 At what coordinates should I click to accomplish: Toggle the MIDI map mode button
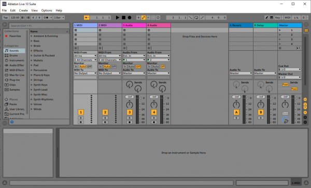point(288,18)
